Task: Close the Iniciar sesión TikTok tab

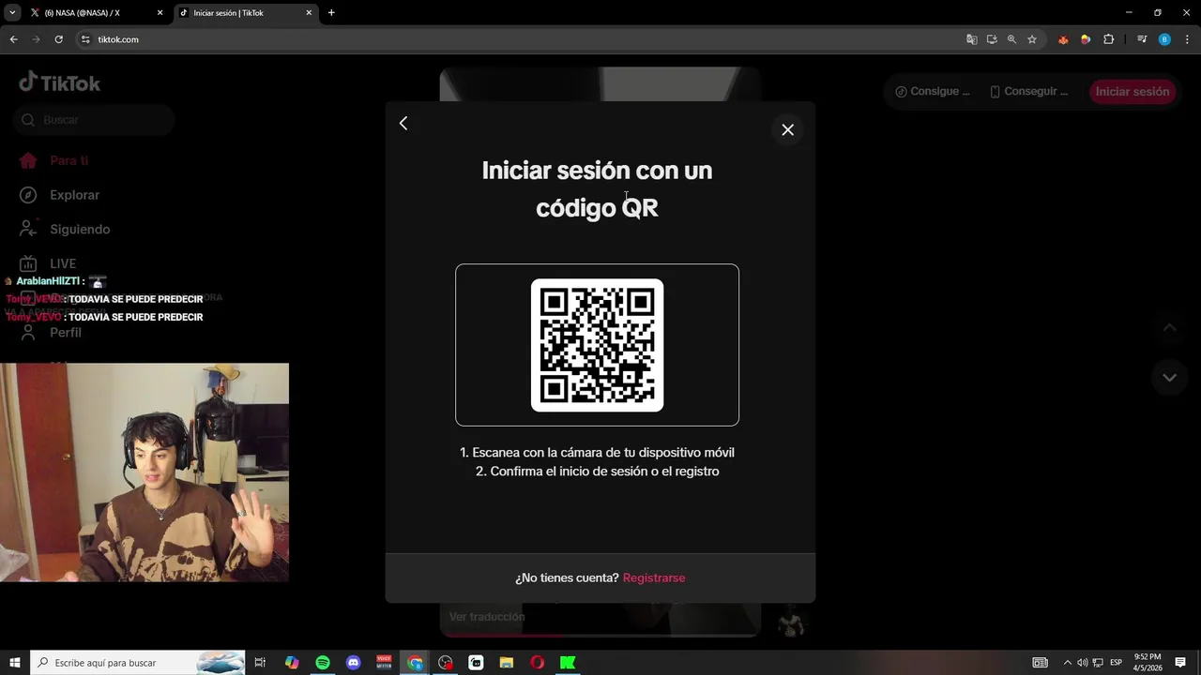Action: click(309, 13)
